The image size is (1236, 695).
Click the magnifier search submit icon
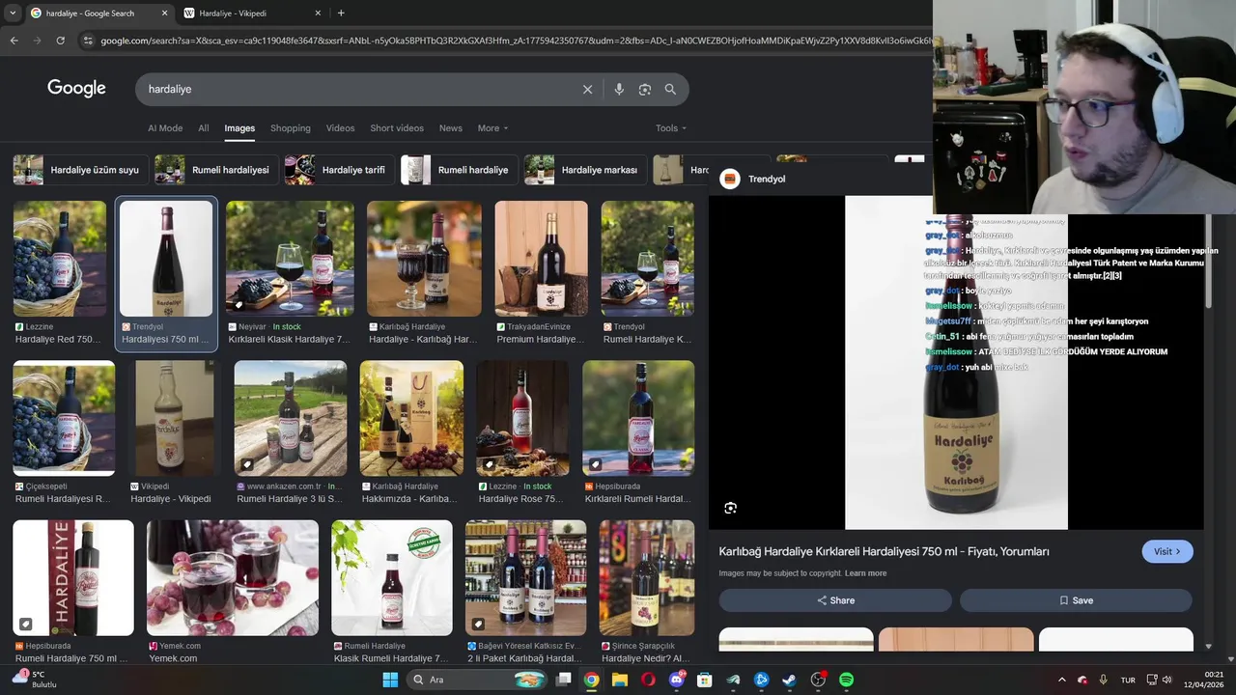[x=670, y=89]
